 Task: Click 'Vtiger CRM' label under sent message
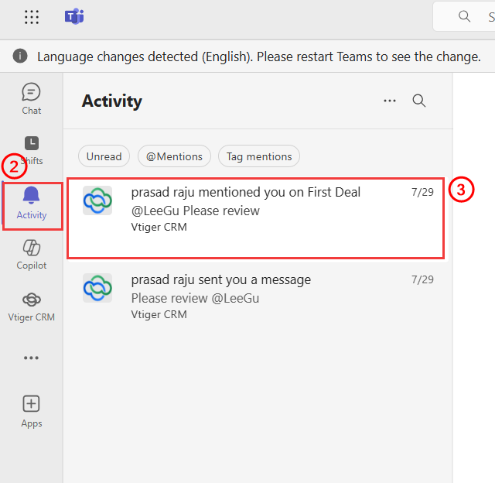pos(159,314)
